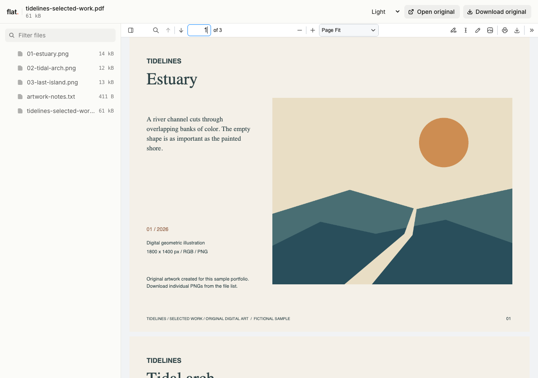Click the file icon beside tidelines-selected-wor…
This screenshot has height=378, width=538.
pyautogui.click(x=20, y=111)
